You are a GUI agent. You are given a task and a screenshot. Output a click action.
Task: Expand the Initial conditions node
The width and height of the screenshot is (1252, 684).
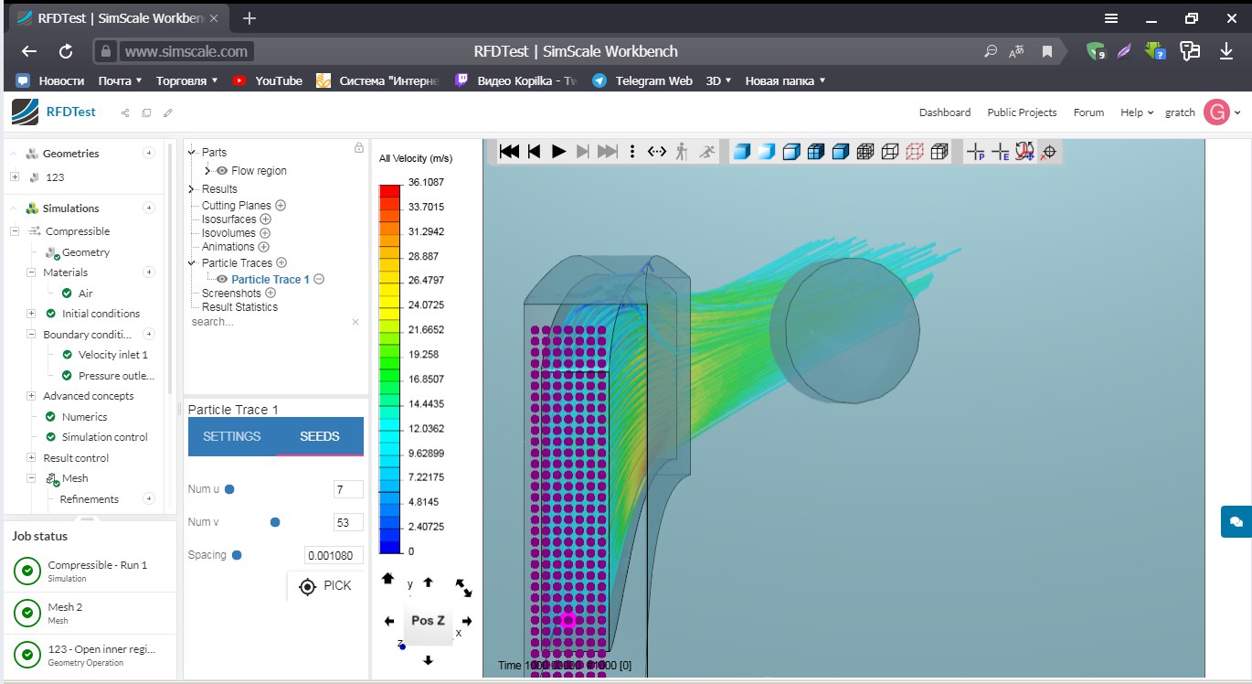(x=31, y=314)
